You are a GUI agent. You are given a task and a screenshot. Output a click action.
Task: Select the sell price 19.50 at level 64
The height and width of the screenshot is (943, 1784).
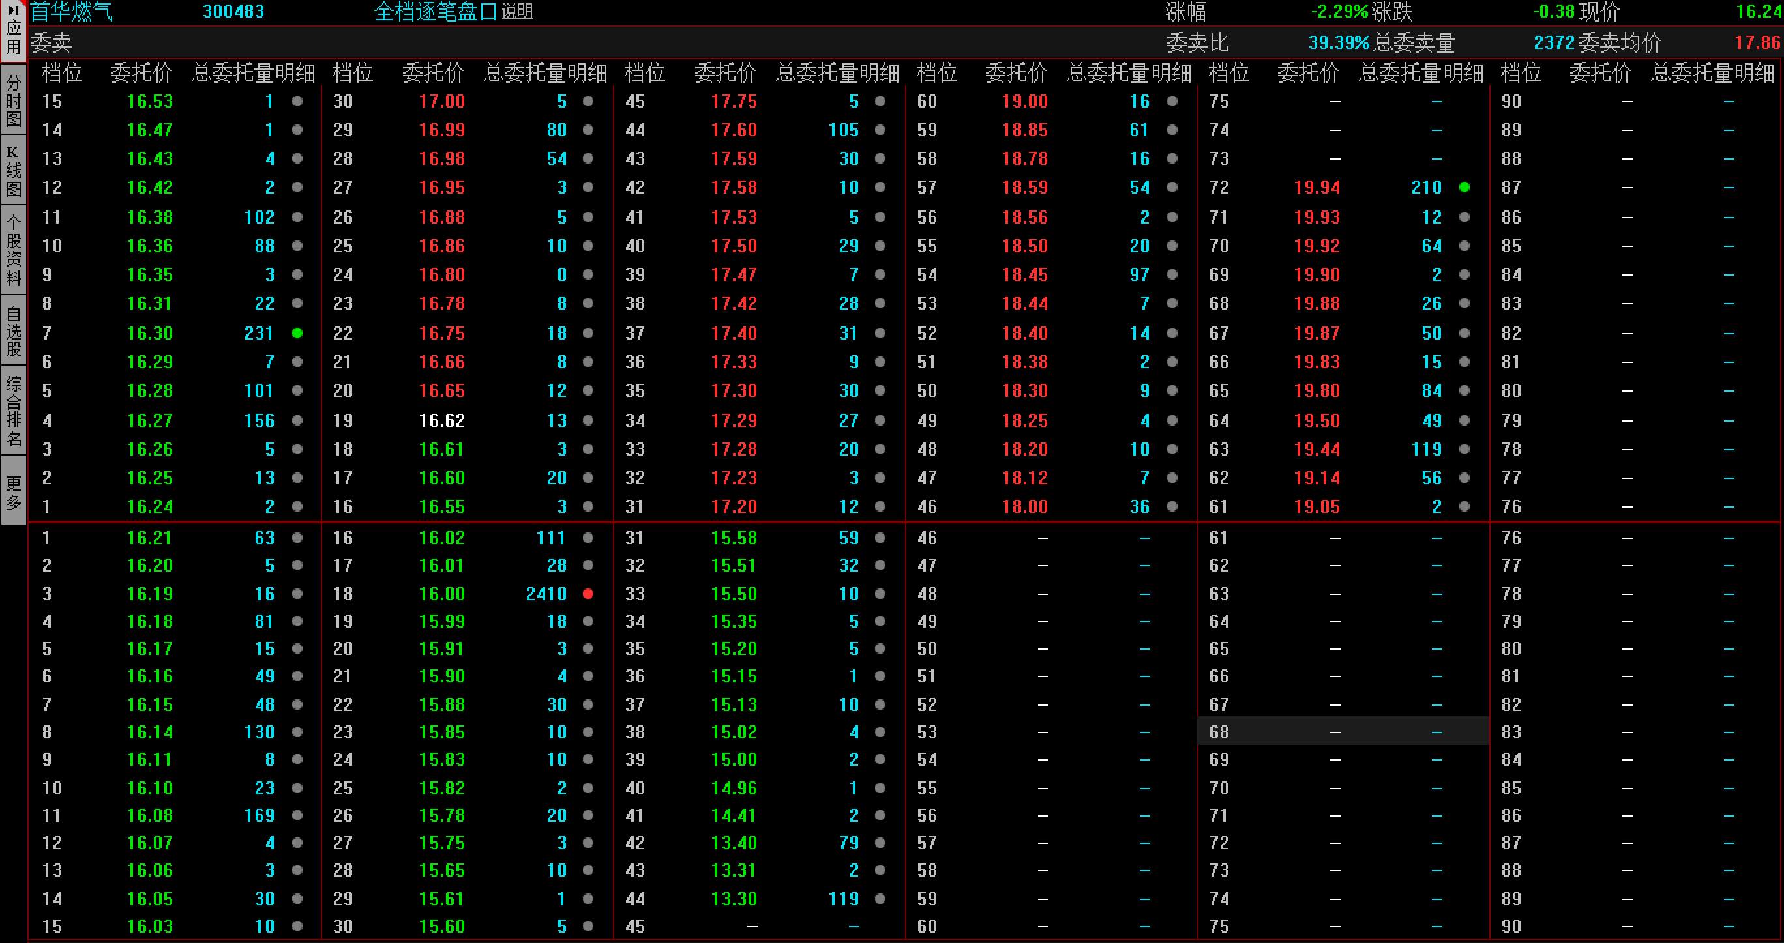[x=1317, y=420]
